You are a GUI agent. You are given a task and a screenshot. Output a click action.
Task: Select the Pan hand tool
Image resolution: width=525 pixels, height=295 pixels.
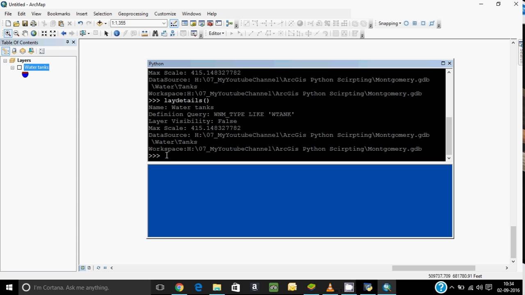25,33
